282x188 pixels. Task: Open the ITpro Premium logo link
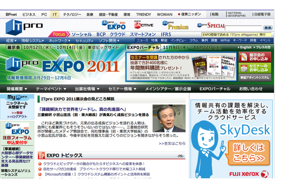point(175,25)
